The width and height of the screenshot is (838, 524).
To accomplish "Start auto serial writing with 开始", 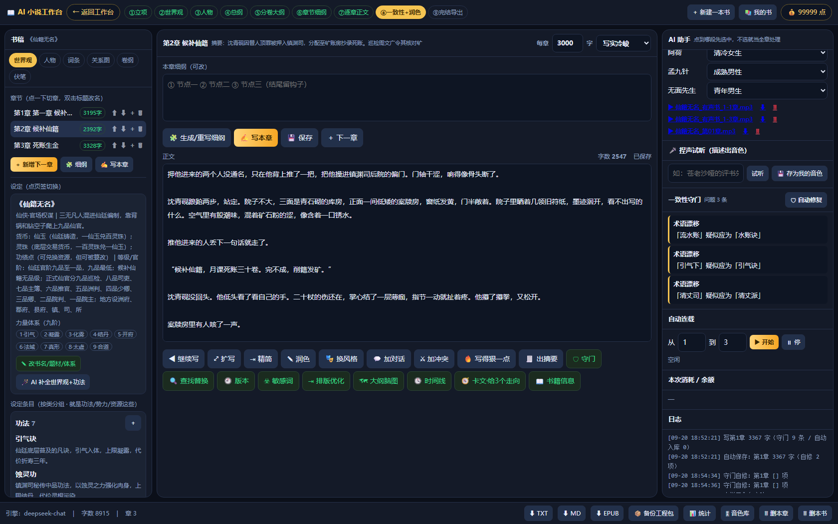I will click(764, 342).
